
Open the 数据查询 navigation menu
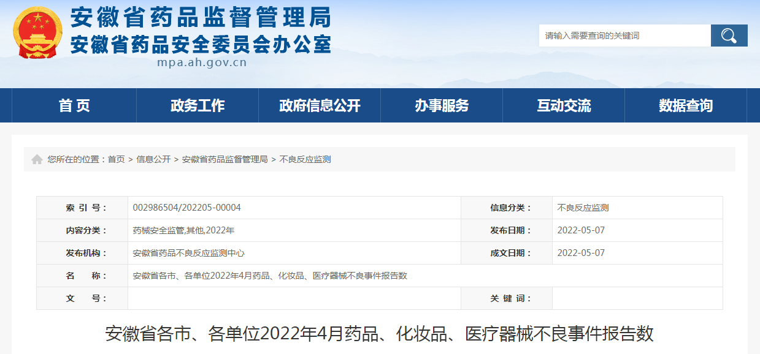point(686,105)
